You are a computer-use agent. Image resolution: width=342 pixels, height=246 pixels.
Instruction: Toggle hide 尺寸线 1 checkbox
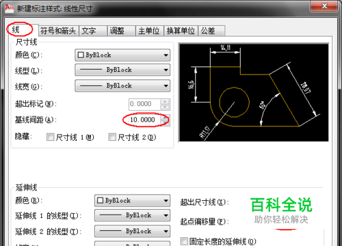(50, 137)
